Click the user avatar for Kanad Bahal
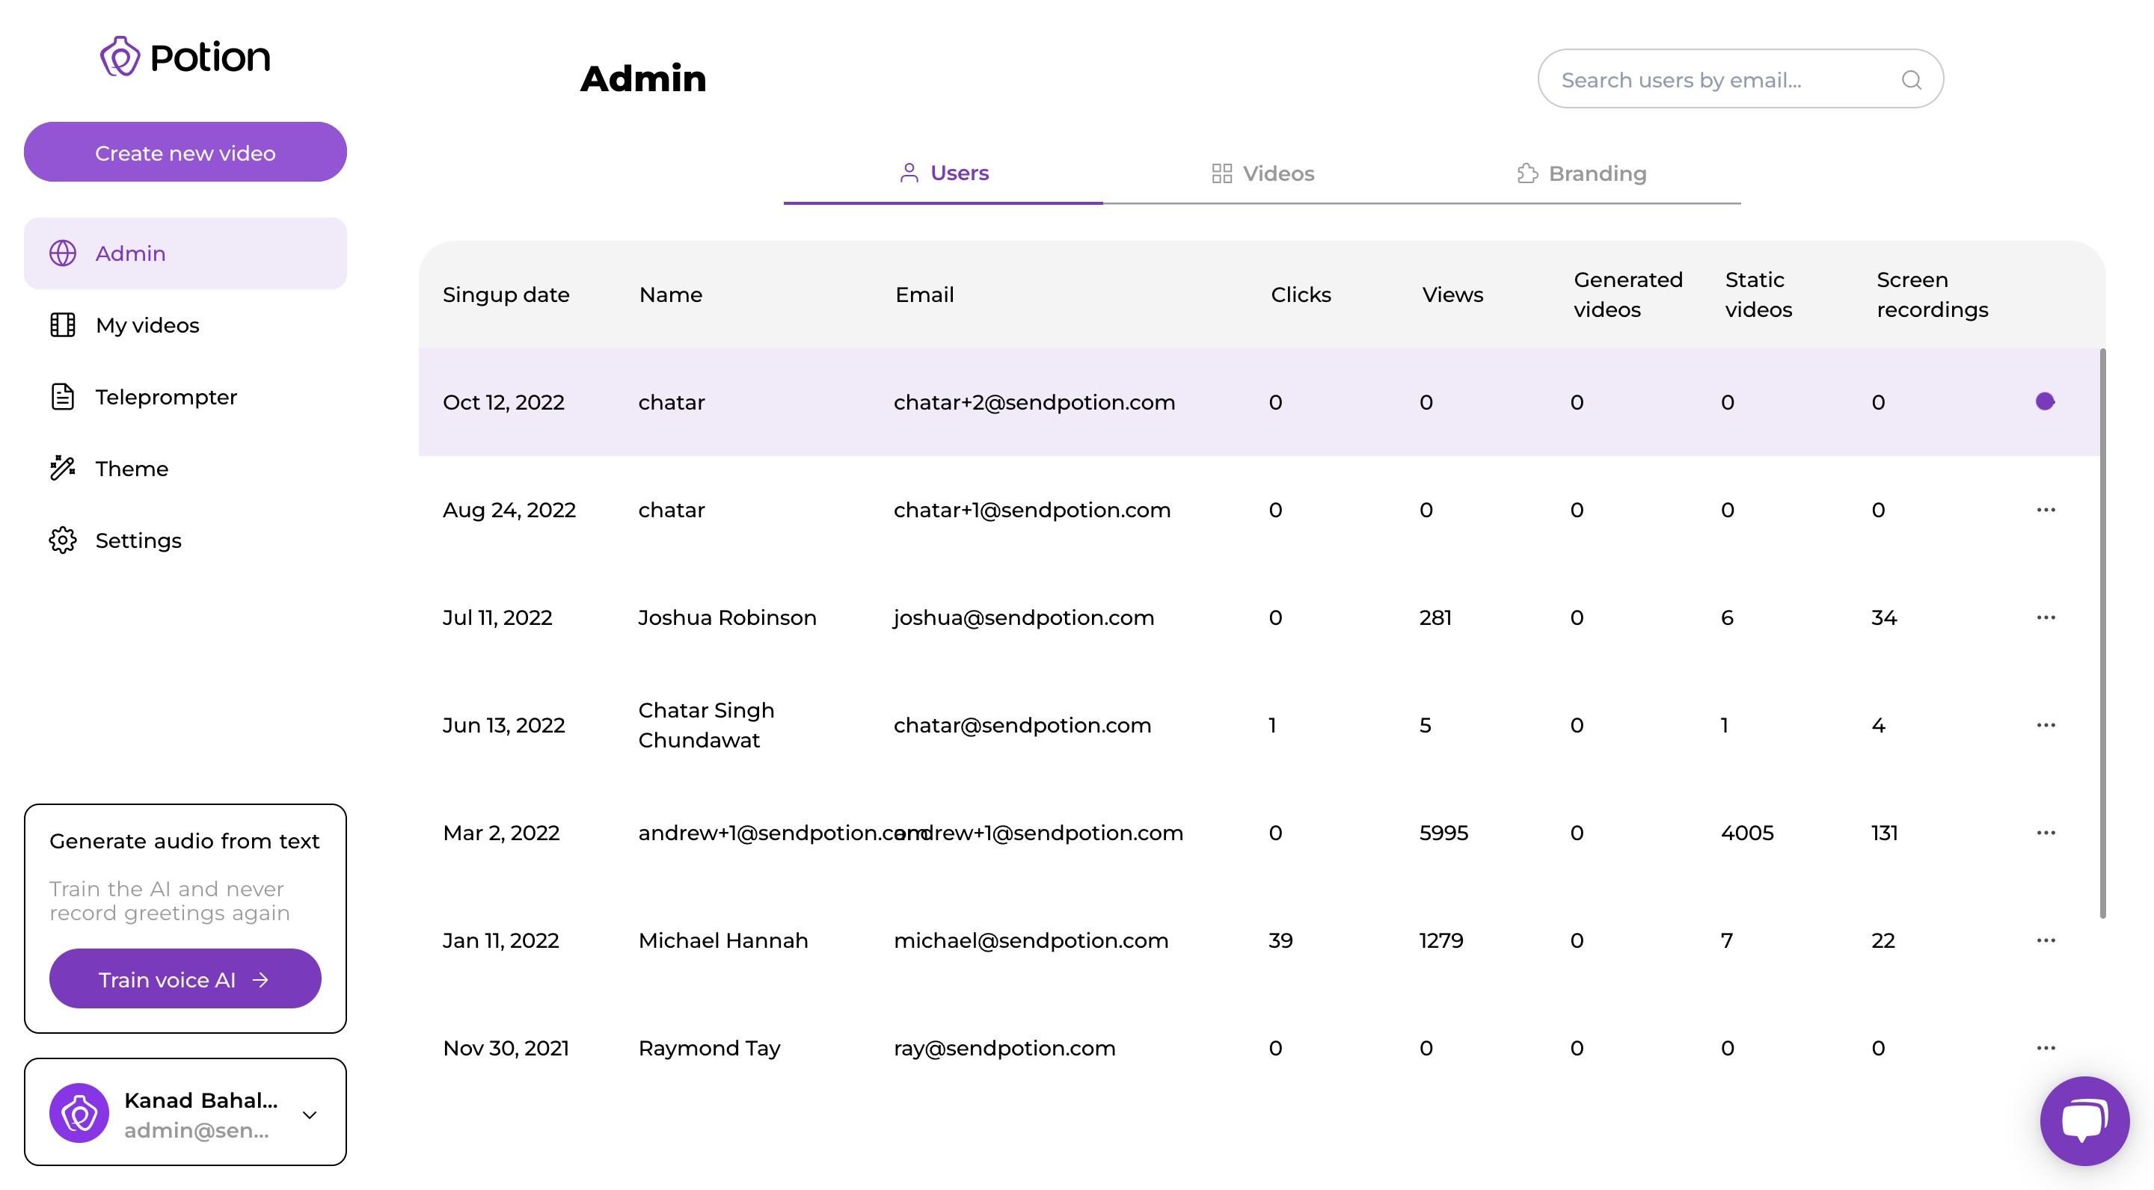Screen dimensions: 2154x1190 79,1113
